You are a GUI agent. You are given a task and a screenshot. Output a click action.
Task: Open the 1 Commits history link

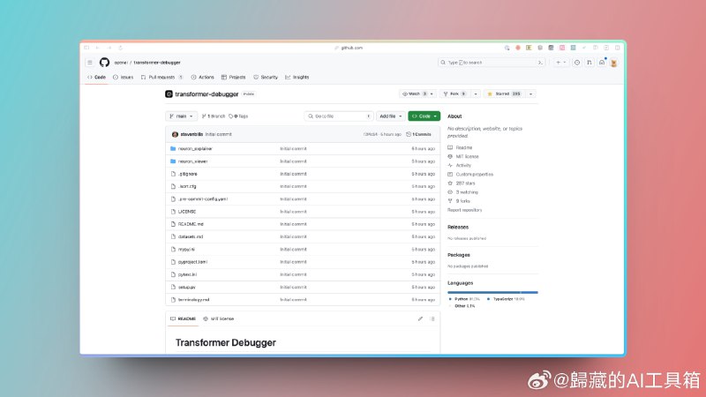point(418,134)
